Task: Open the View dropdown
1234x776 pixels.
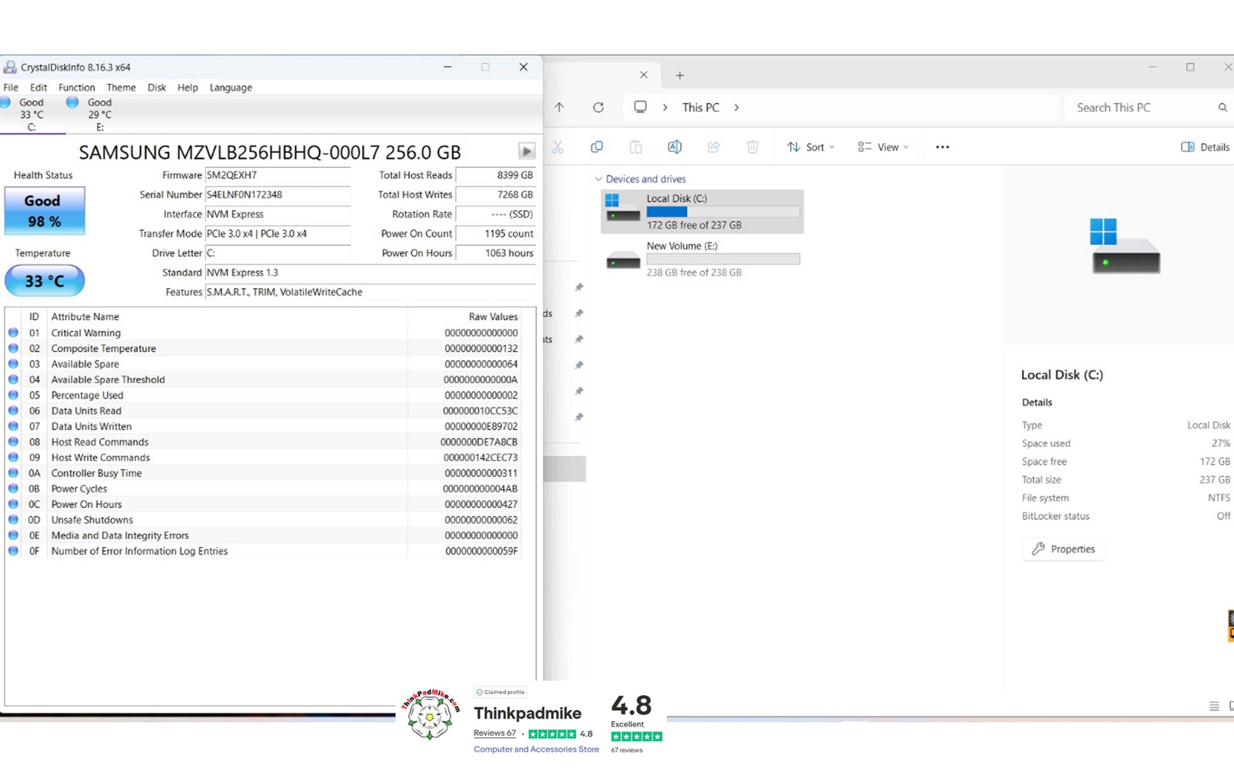Action: pyautogui.click(x=883, y=147)
